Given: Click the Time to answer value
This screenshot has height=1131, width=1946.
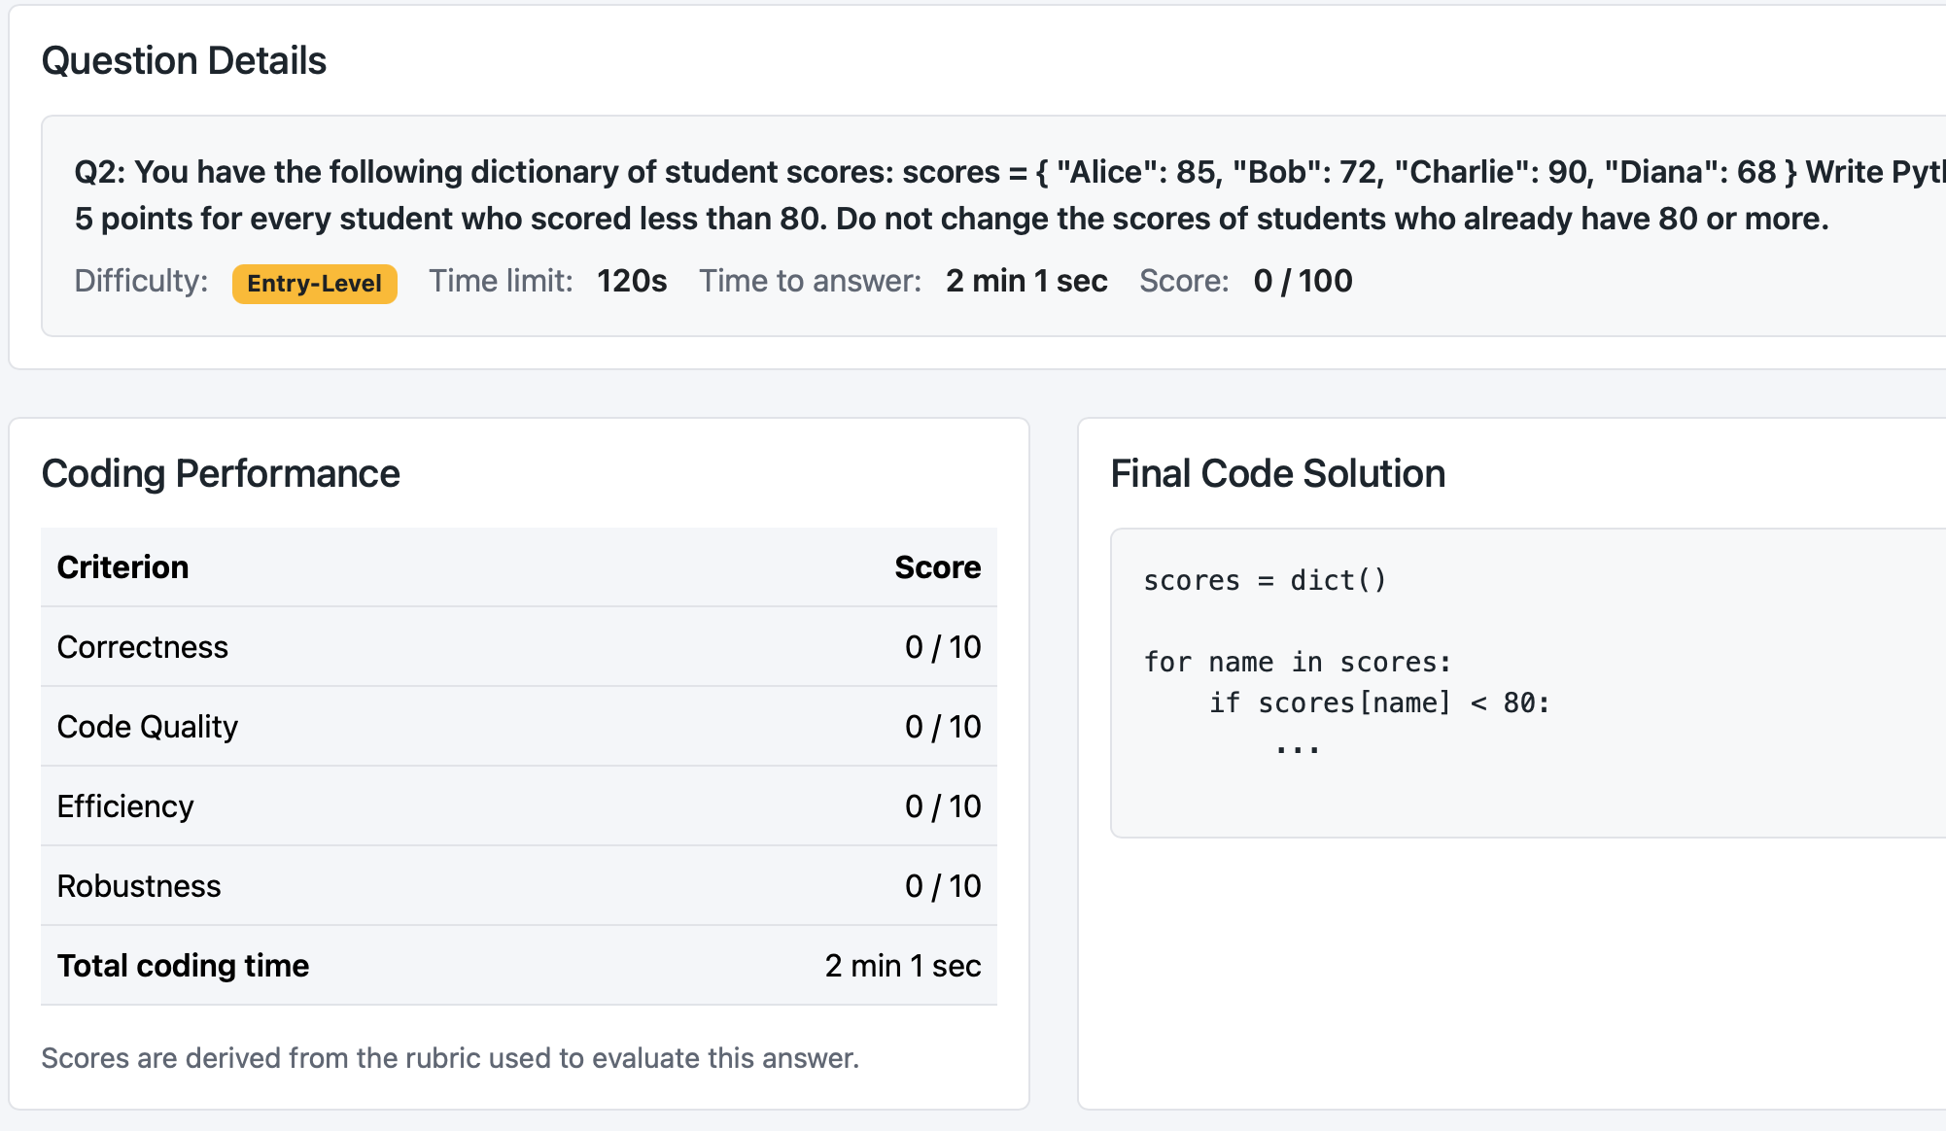Looking at the screenshot, I should [1026, 282].
